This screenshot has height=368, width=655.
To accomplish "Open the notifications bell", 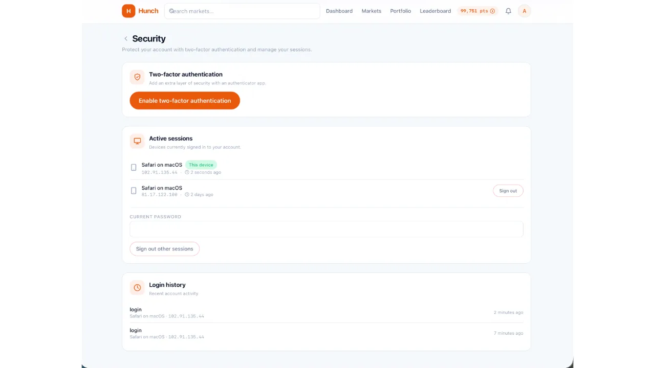I will pyautogui.click(x=508, y=11).
